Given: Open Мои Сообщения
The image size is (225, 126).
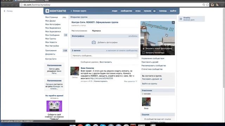Looking at the screenshot, I should [x=52, y=35].
